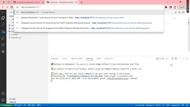This screenshot has width=190, height=107.
Task: Toggle the Chrome side panel icon
Action: (x=170, y=7)
